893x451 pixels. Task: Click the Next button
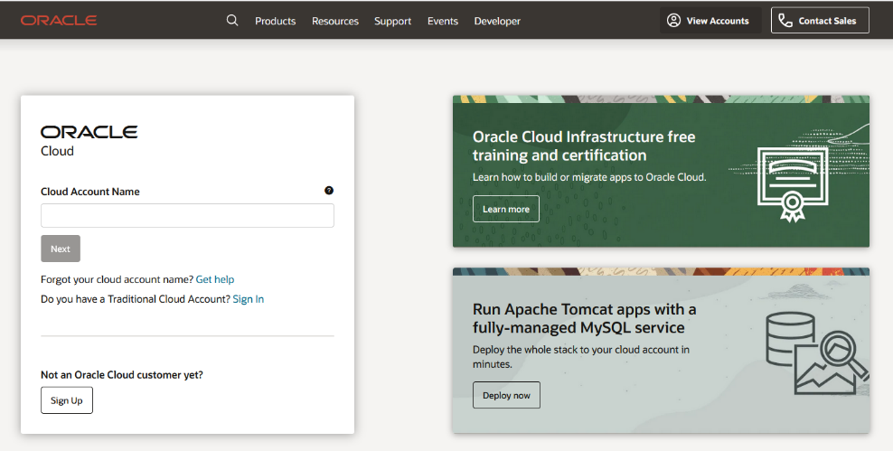click(x=61, y=249)
